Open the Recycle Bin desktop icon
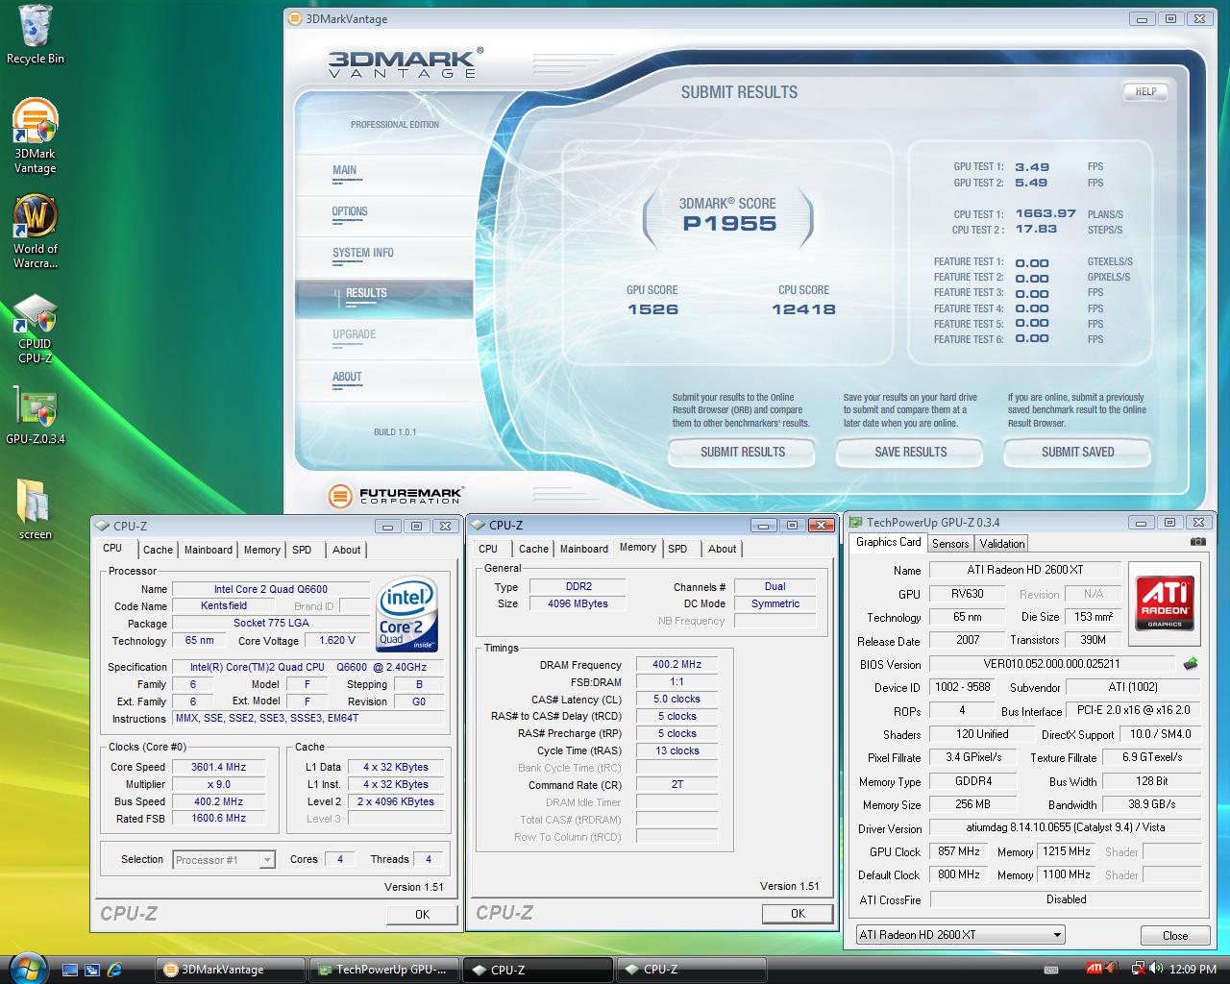This screenshot has width=1230, height=984. 36,36
